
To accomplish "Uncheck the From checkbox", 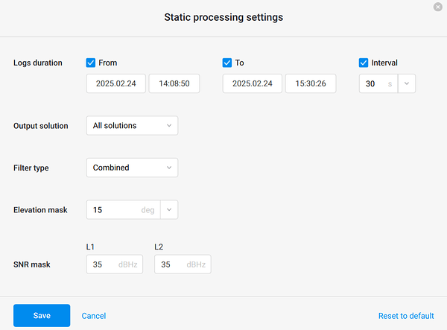I will click(x=91, y=63).
